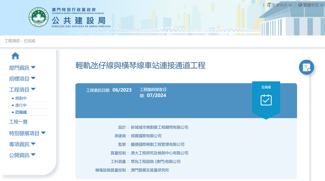
Task: Expand the 部門資訊 menu
Action: click(22, 68)
